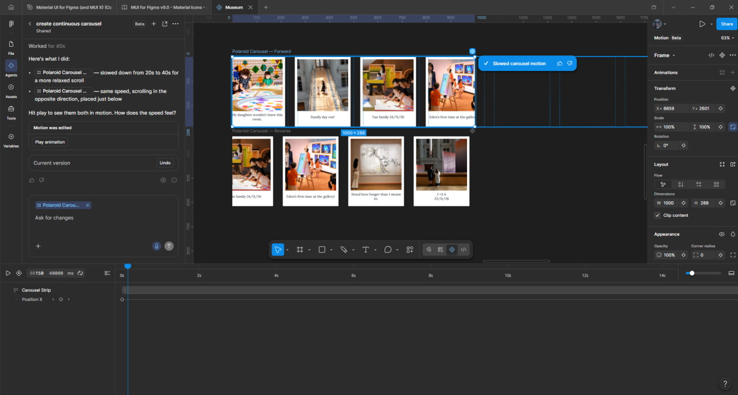Select the Rectangle shape tool
The width and height of the screenshot is (738, 395).
[x=322, y=250]
